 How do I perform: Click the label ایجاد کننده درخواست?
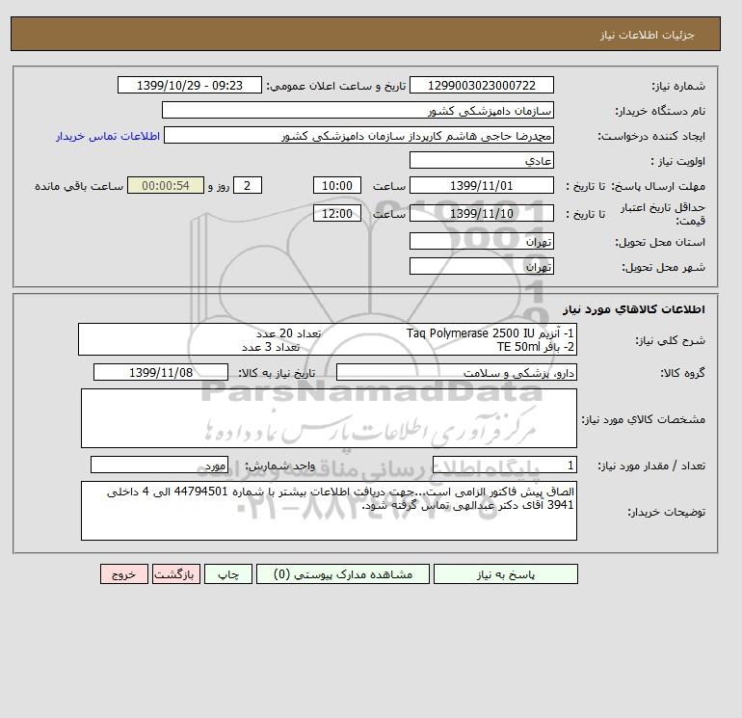click(x=651, y=136)
